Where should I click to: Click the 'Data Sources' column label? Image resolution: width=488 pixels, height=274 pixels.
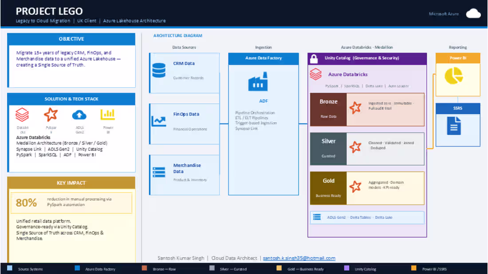pos(184,47)
